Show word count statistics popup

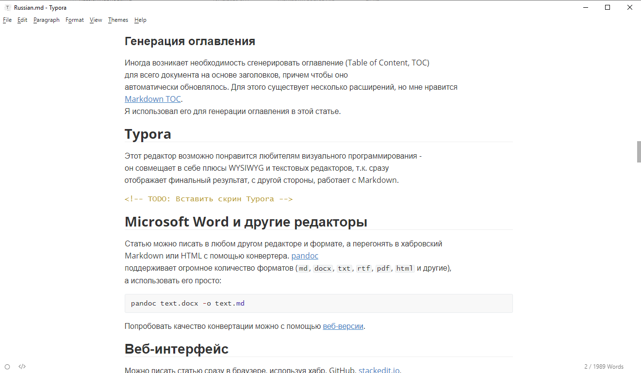coord(604,367)
